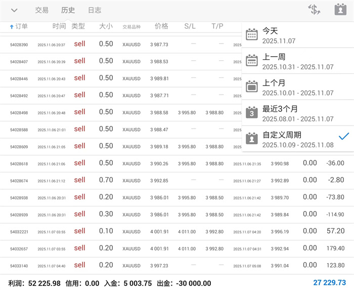Viewport: 354px width, 290px height.
Task: Click the calendar icon beside 今天
Action: (252, 34)
